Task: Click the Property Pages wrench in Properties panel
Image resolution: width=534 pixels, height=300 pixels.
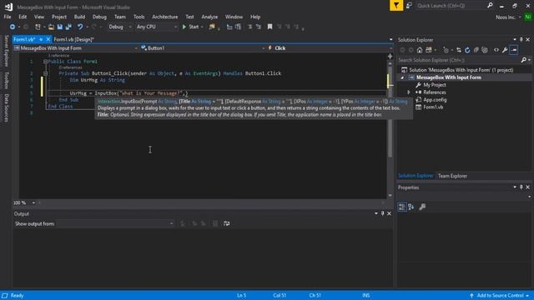Action: tap(422, 207)
